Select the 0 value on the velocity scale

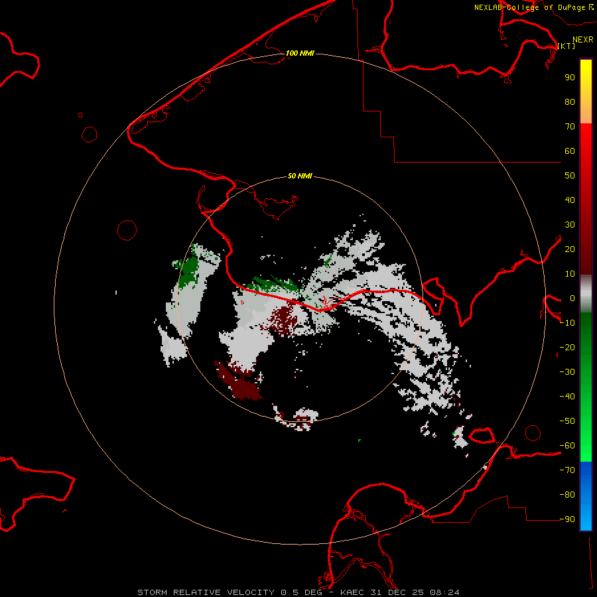click(572, 298)
